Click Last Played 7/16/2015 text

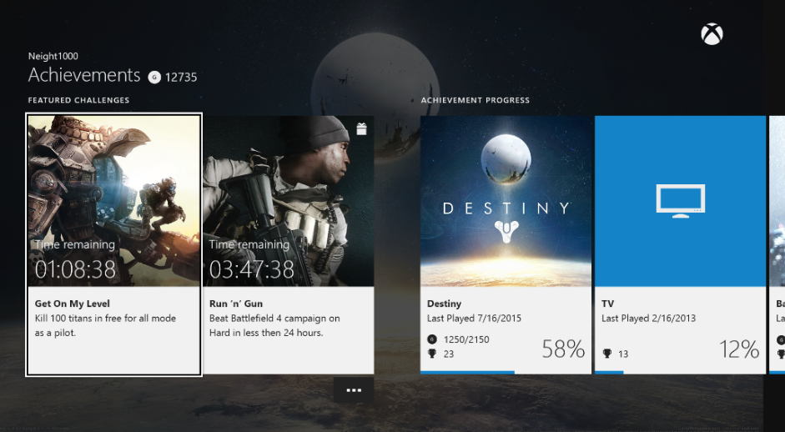(474, 319)
